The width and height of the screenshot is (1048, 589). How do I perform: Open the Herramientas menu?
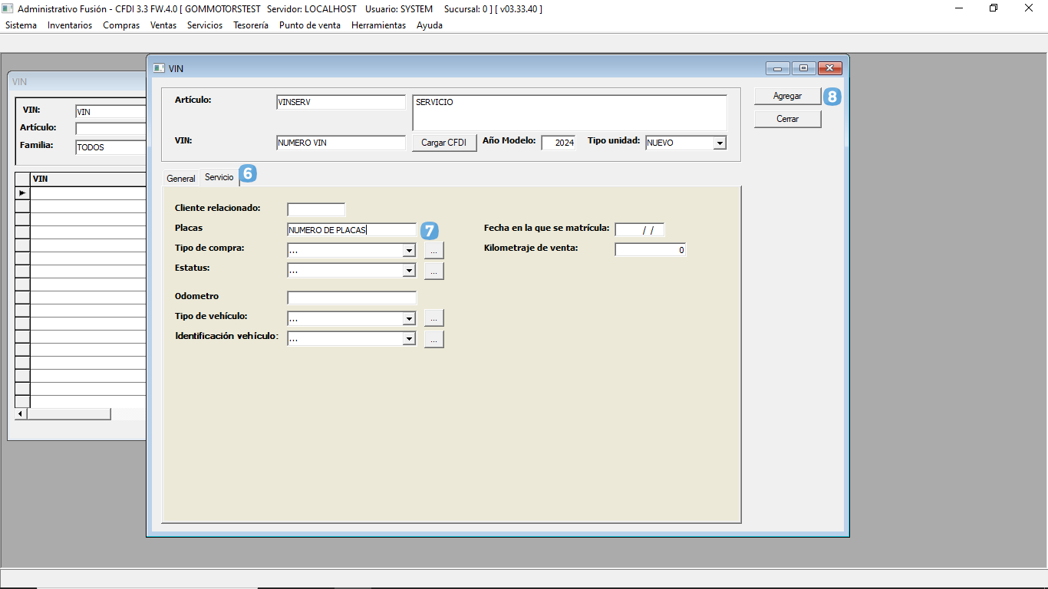[378, 25]
